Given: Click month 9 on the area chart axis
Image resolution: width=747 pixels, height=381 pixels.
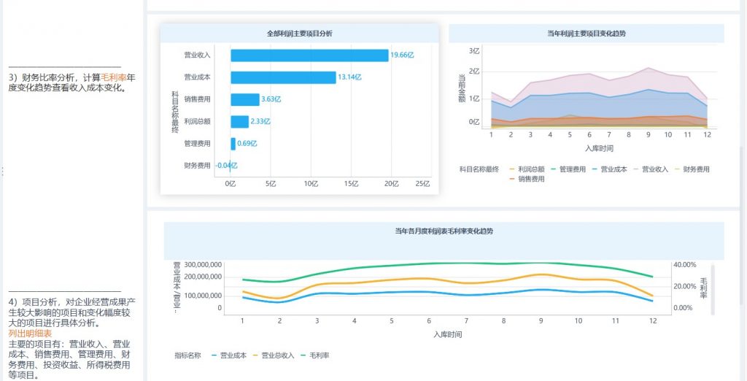Looking at the screenshot, I should pyautogui.click(x=649, y=135).
